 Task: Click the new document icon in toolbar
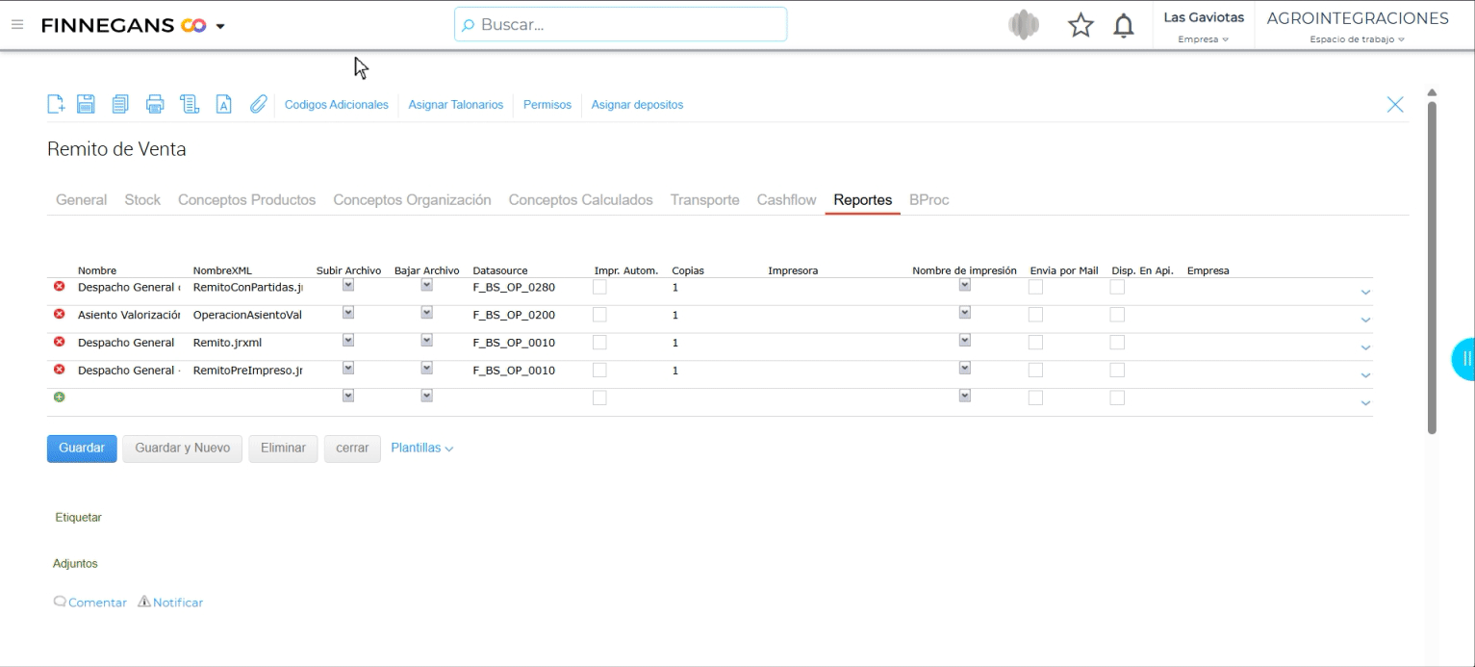pos(56,104)
